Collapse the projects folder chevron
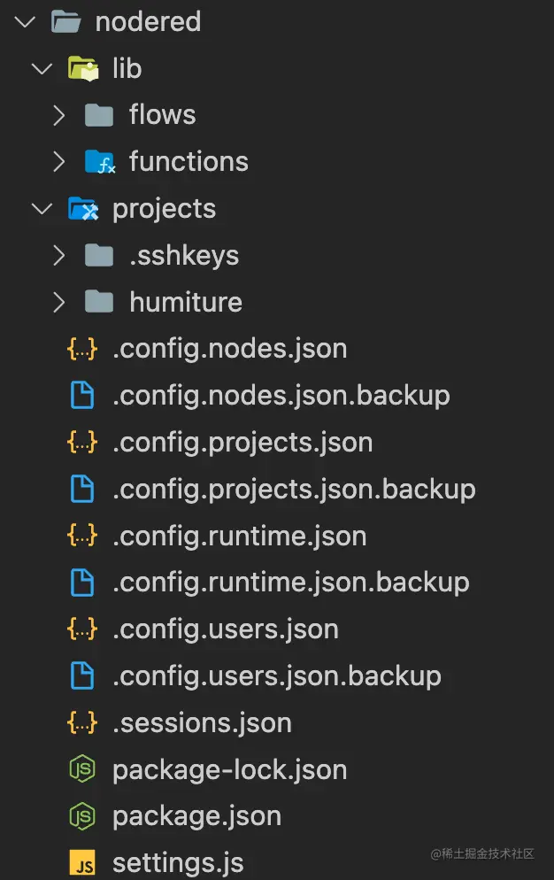 (x=42, y=209)
